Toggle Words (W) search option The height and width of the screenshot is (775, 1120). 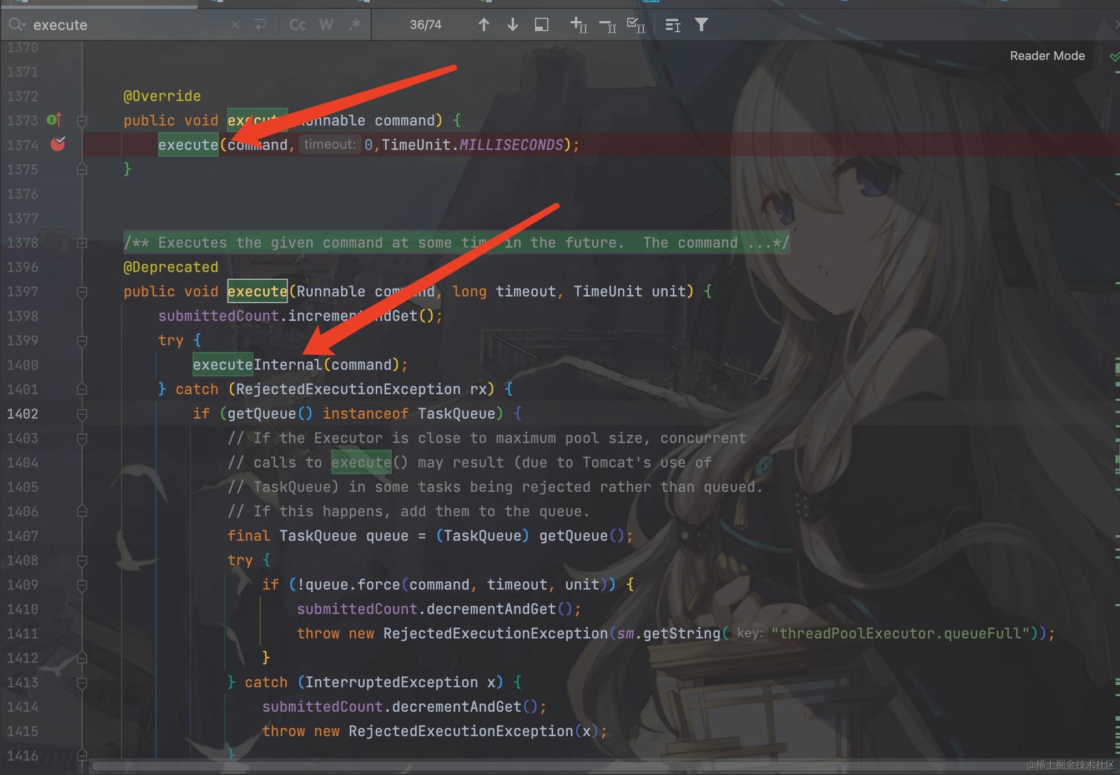point(326,24)
